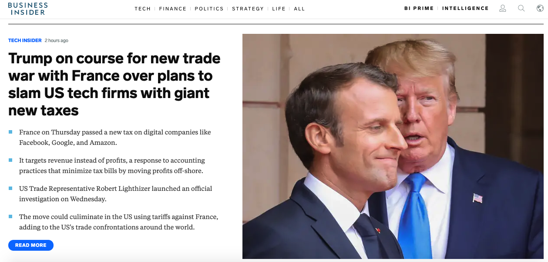
Task: Open BI Prime link
Action: [419, 8]
